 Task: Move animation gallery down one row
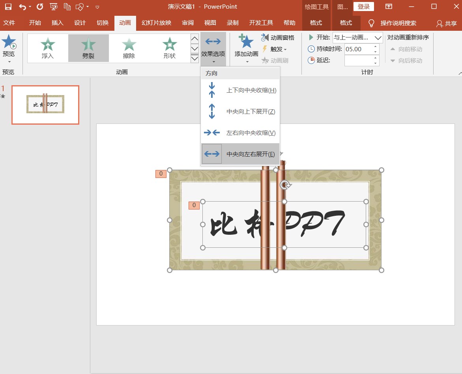[x=195, y=49]
